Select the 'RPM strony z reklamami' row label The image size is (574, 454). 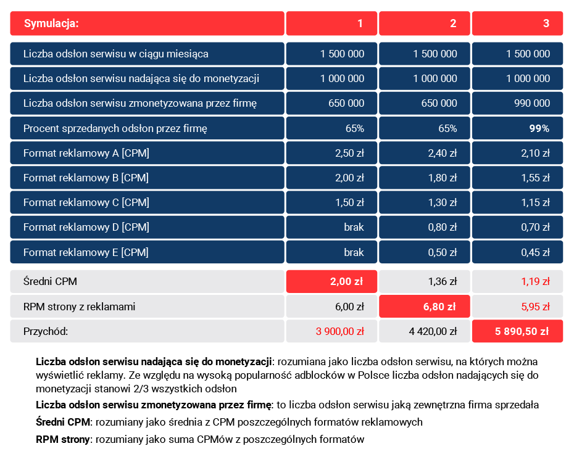147,307
